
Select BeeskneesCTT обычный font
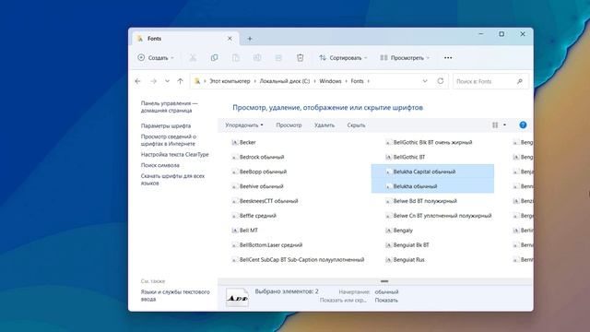point(265,201)
